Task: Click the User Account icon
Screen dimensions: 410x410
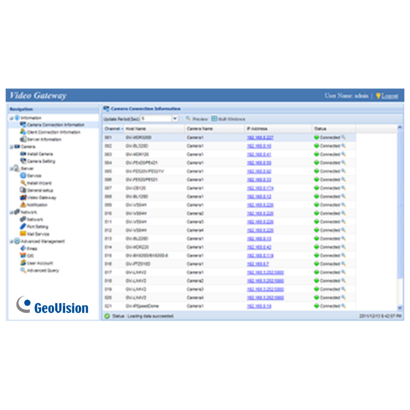Action: (x=23, y=263)
